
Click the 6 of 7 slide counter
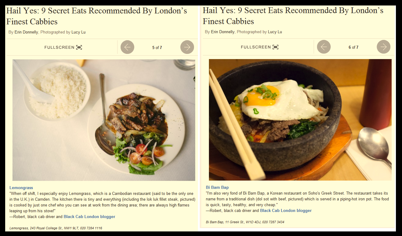tap(354, 48)
